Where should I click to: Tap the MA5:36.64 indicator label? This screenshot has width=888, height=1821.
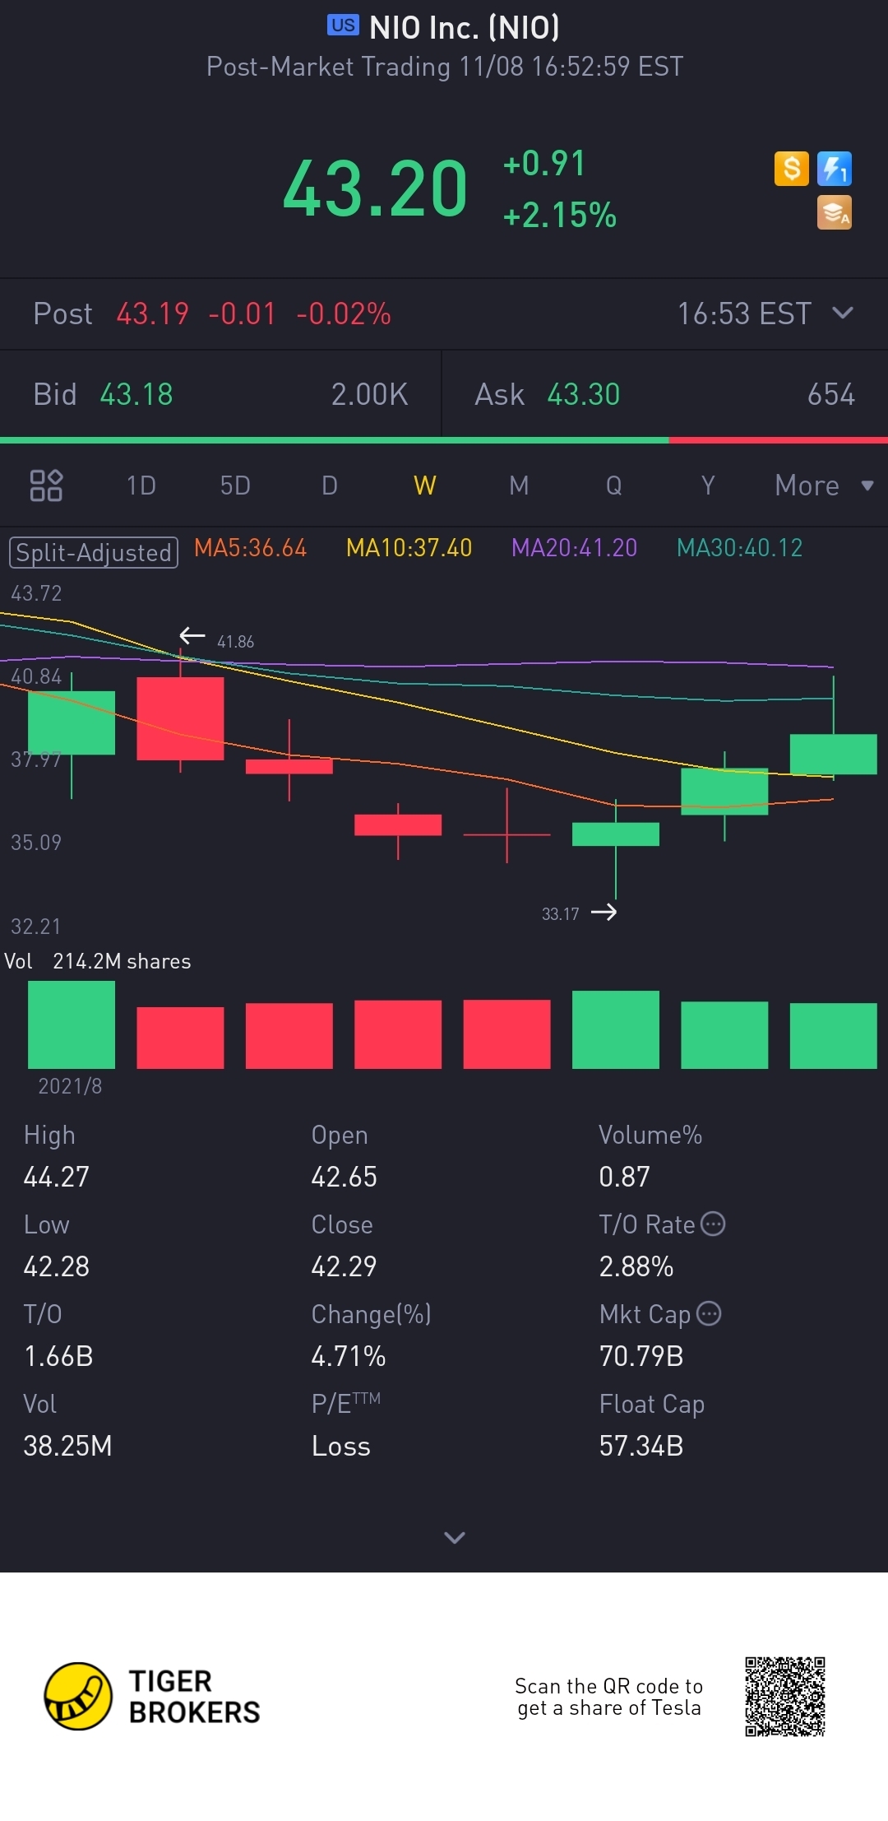250,548
